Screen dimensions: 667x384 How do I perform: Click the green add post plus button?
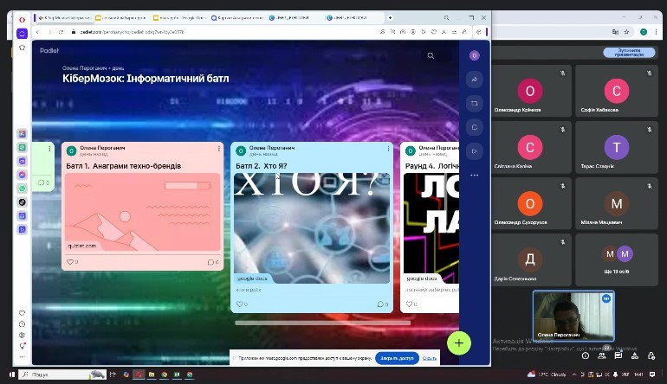[458, 342]
